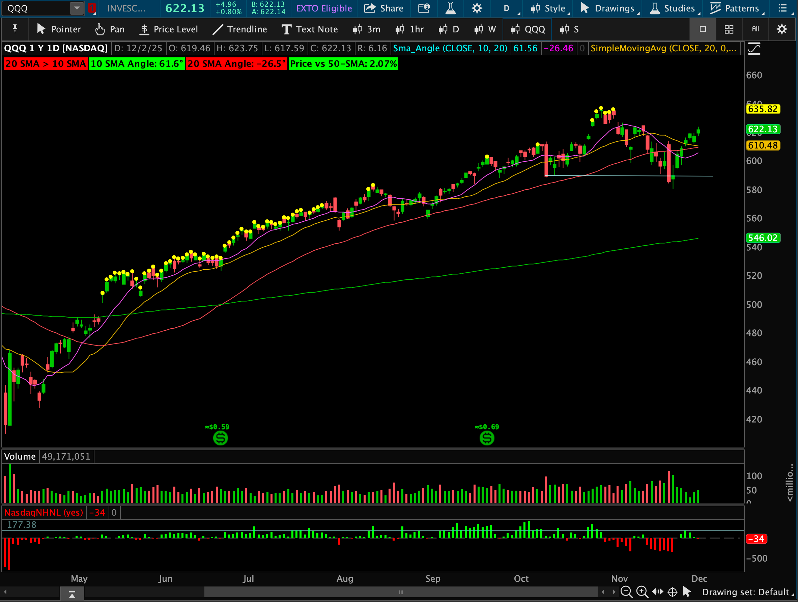
Task: Select the Price Level drawing tool
Action: click(x=169, y=29)
